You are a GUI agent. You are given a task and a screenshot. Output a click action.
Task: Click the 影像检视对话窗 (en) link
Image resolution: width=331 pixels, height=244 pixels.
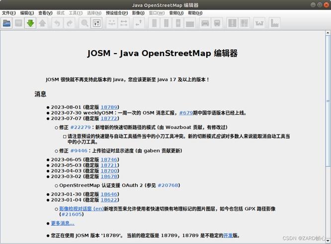[81, 209]
